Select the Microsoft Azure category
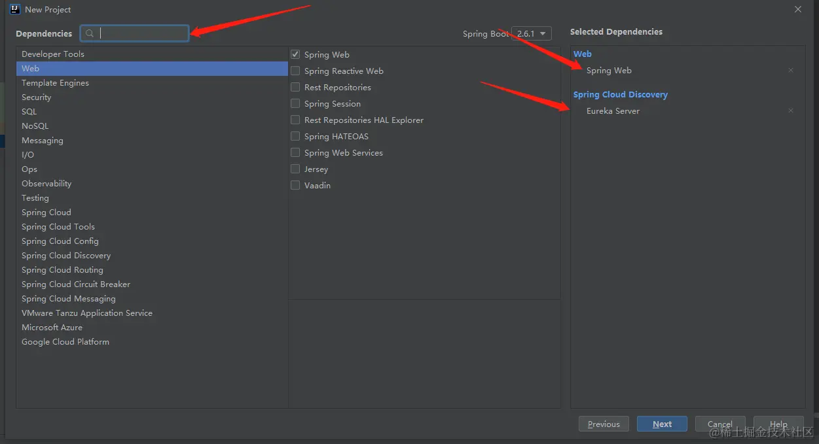Screen dimensions: 819x444 point(152,327)
